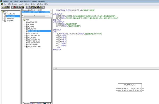
Task: Click the Step over toolbar icon
Action: coord(17,7)
